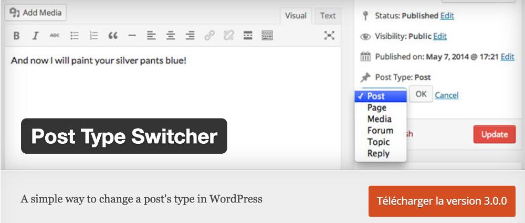Click the Post Type: Post label
This screenshot has height=223, width=525.
pyautogui.click(x=403, y=77)
